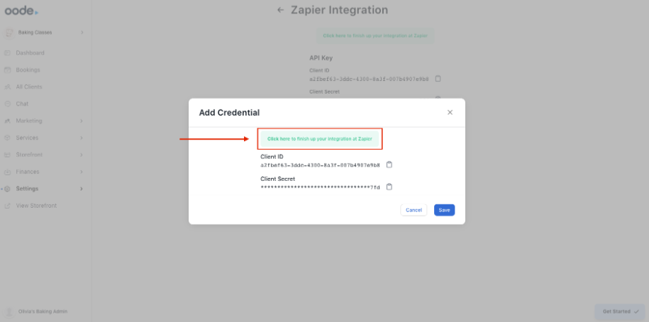This screenshot has width=649, height=322.
Task: Click the Chat bubble icon
Action: 8,104
